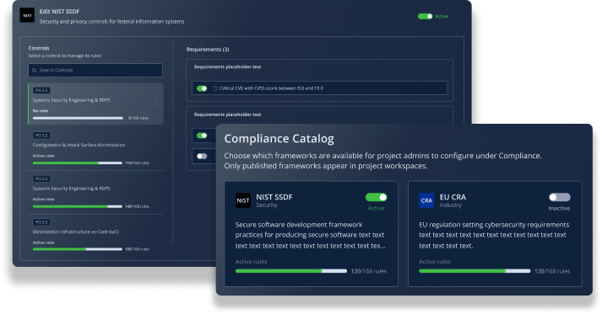Turn off the NIST SSDF framework toggle in catalog

point(377,197)
